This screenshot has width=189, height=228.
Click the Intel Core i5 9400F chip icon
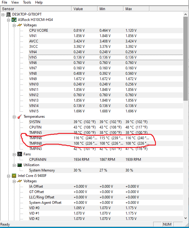pos(14,176)
